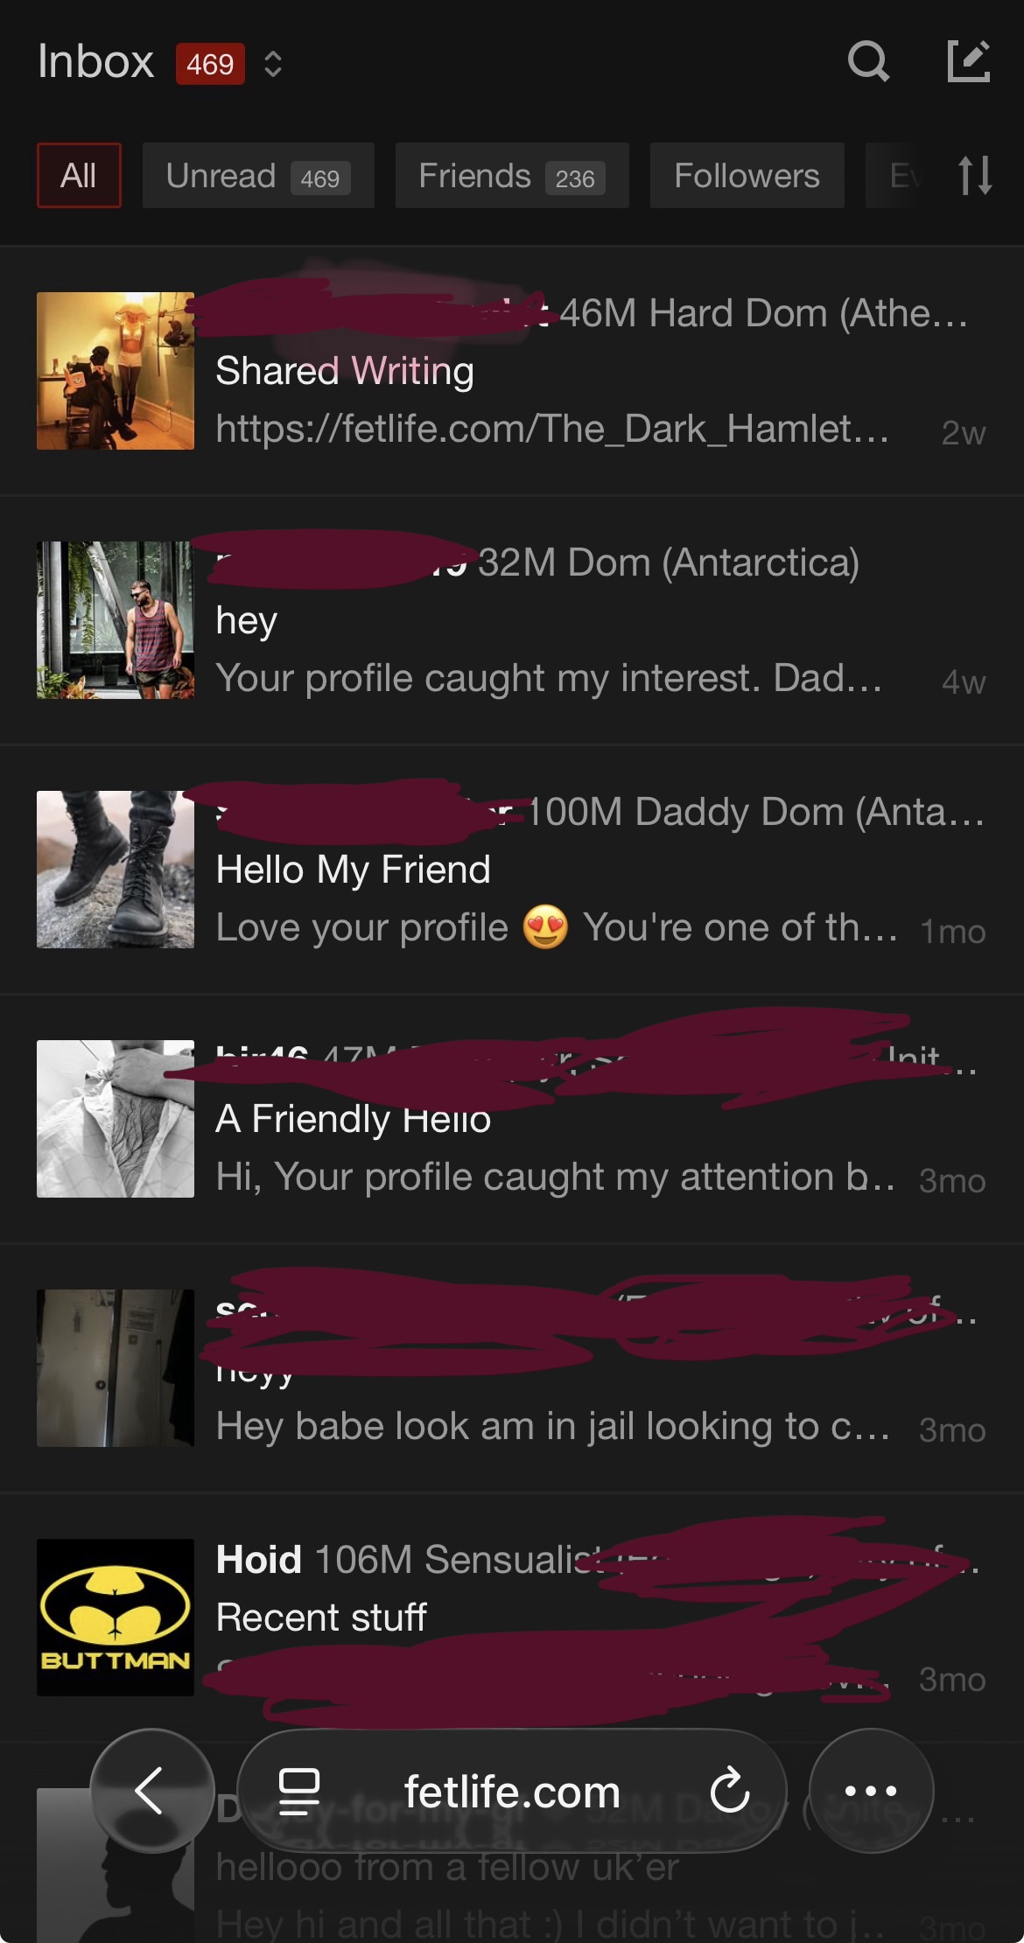The height and width of the screenshot is (1943, 1024).
Task: Tap the Buttman avatar thumbnail
Action: point(116,1618)
